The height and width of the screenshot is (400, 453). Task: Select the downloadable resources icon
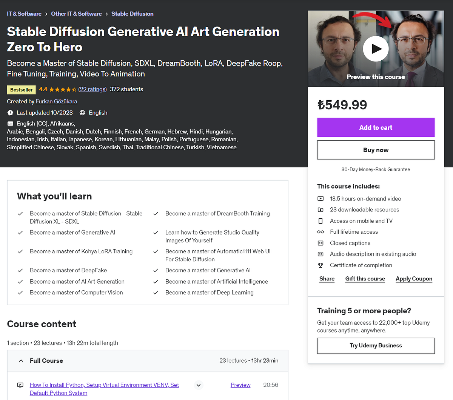click(x=320, y=210)
